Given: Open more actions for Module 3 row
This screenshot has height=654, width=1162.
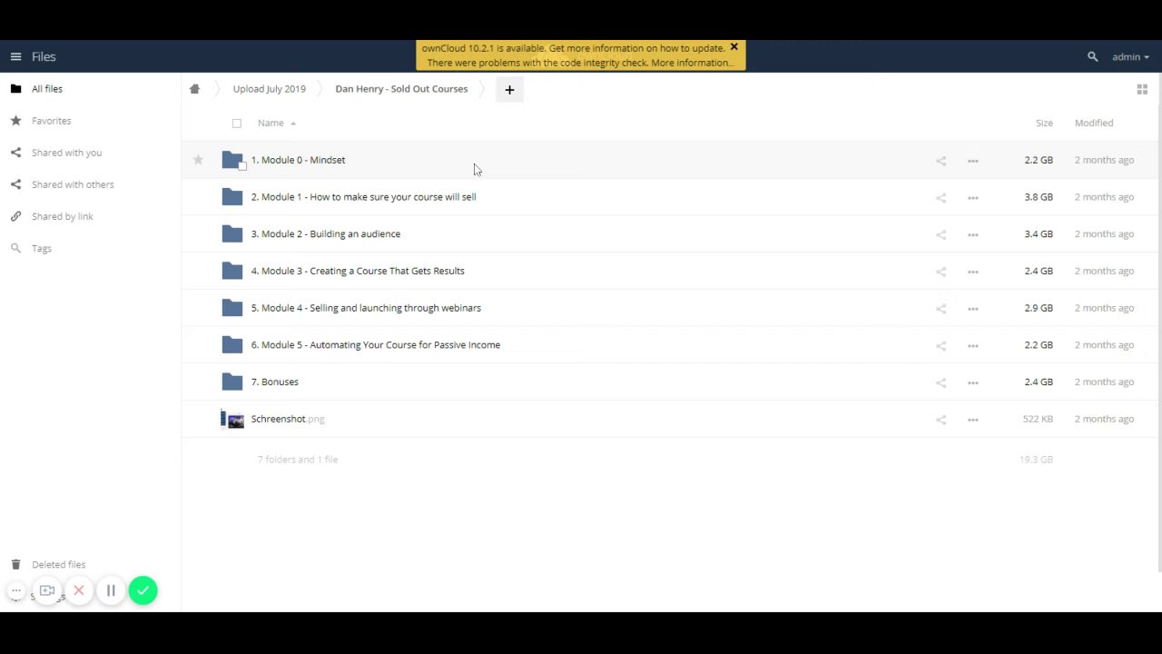Looking at the screenshot, I should (973, 272).
